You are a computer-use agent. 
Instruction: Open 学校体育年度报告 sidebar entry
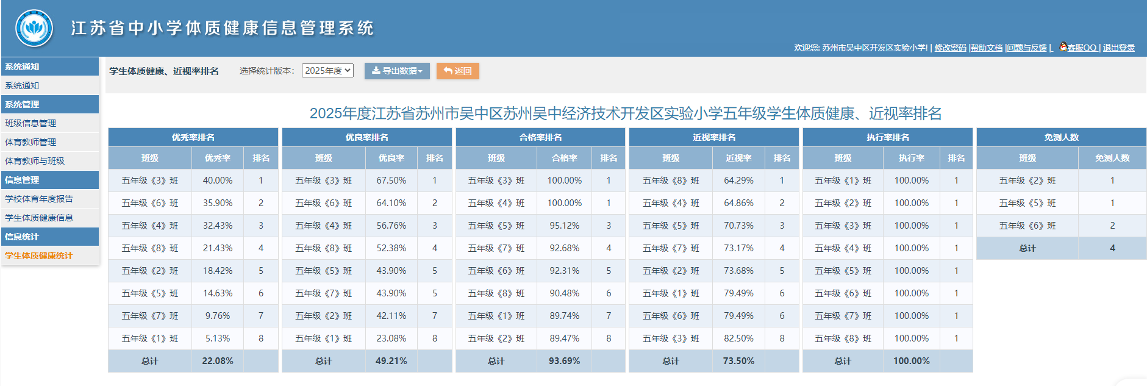tap(39, 199)
